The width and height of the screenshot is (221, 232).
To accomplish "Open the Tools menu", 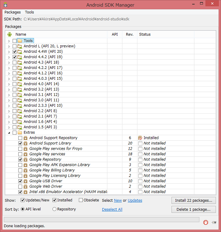I will coord(29,12).
